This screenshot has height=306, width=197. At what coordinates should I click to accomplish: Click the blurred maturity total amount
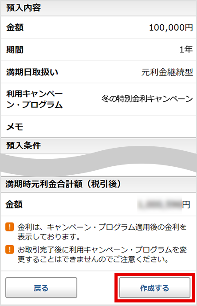pyautogui.click(x=160, y=204)
